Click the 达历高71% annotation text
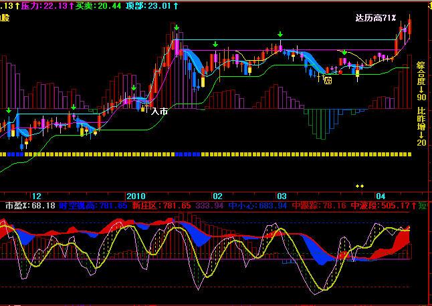Viewport: 432px width, 306px height. point(376,18)
